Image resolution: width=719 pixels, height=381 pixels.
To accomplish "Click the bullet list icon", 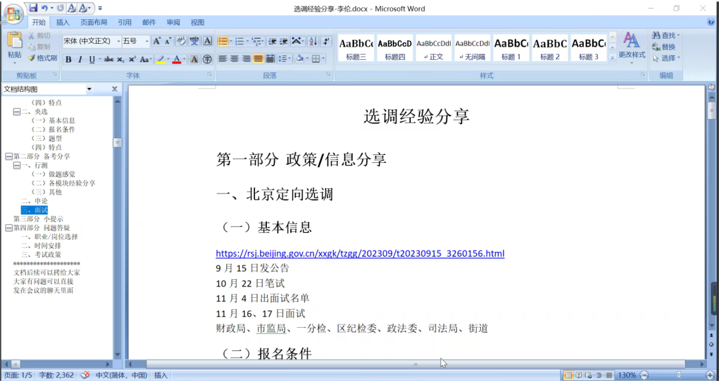I will (x=224, y=41).
